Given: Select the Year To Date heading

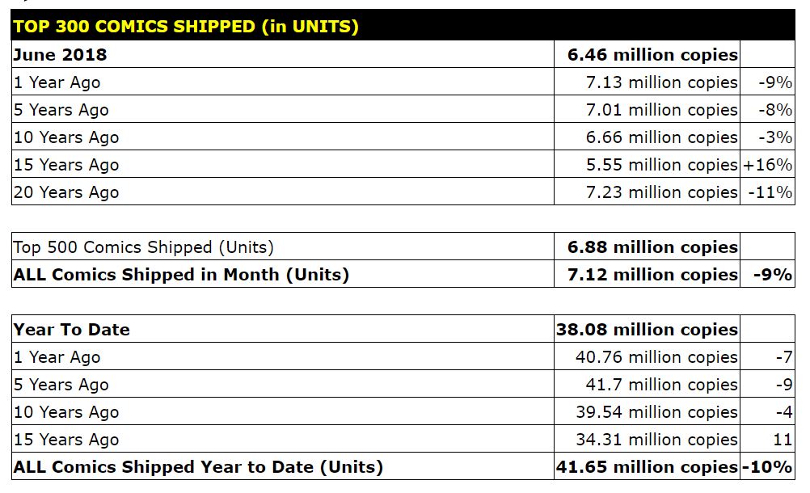Looking at the screenshot, I should point(72,330).
